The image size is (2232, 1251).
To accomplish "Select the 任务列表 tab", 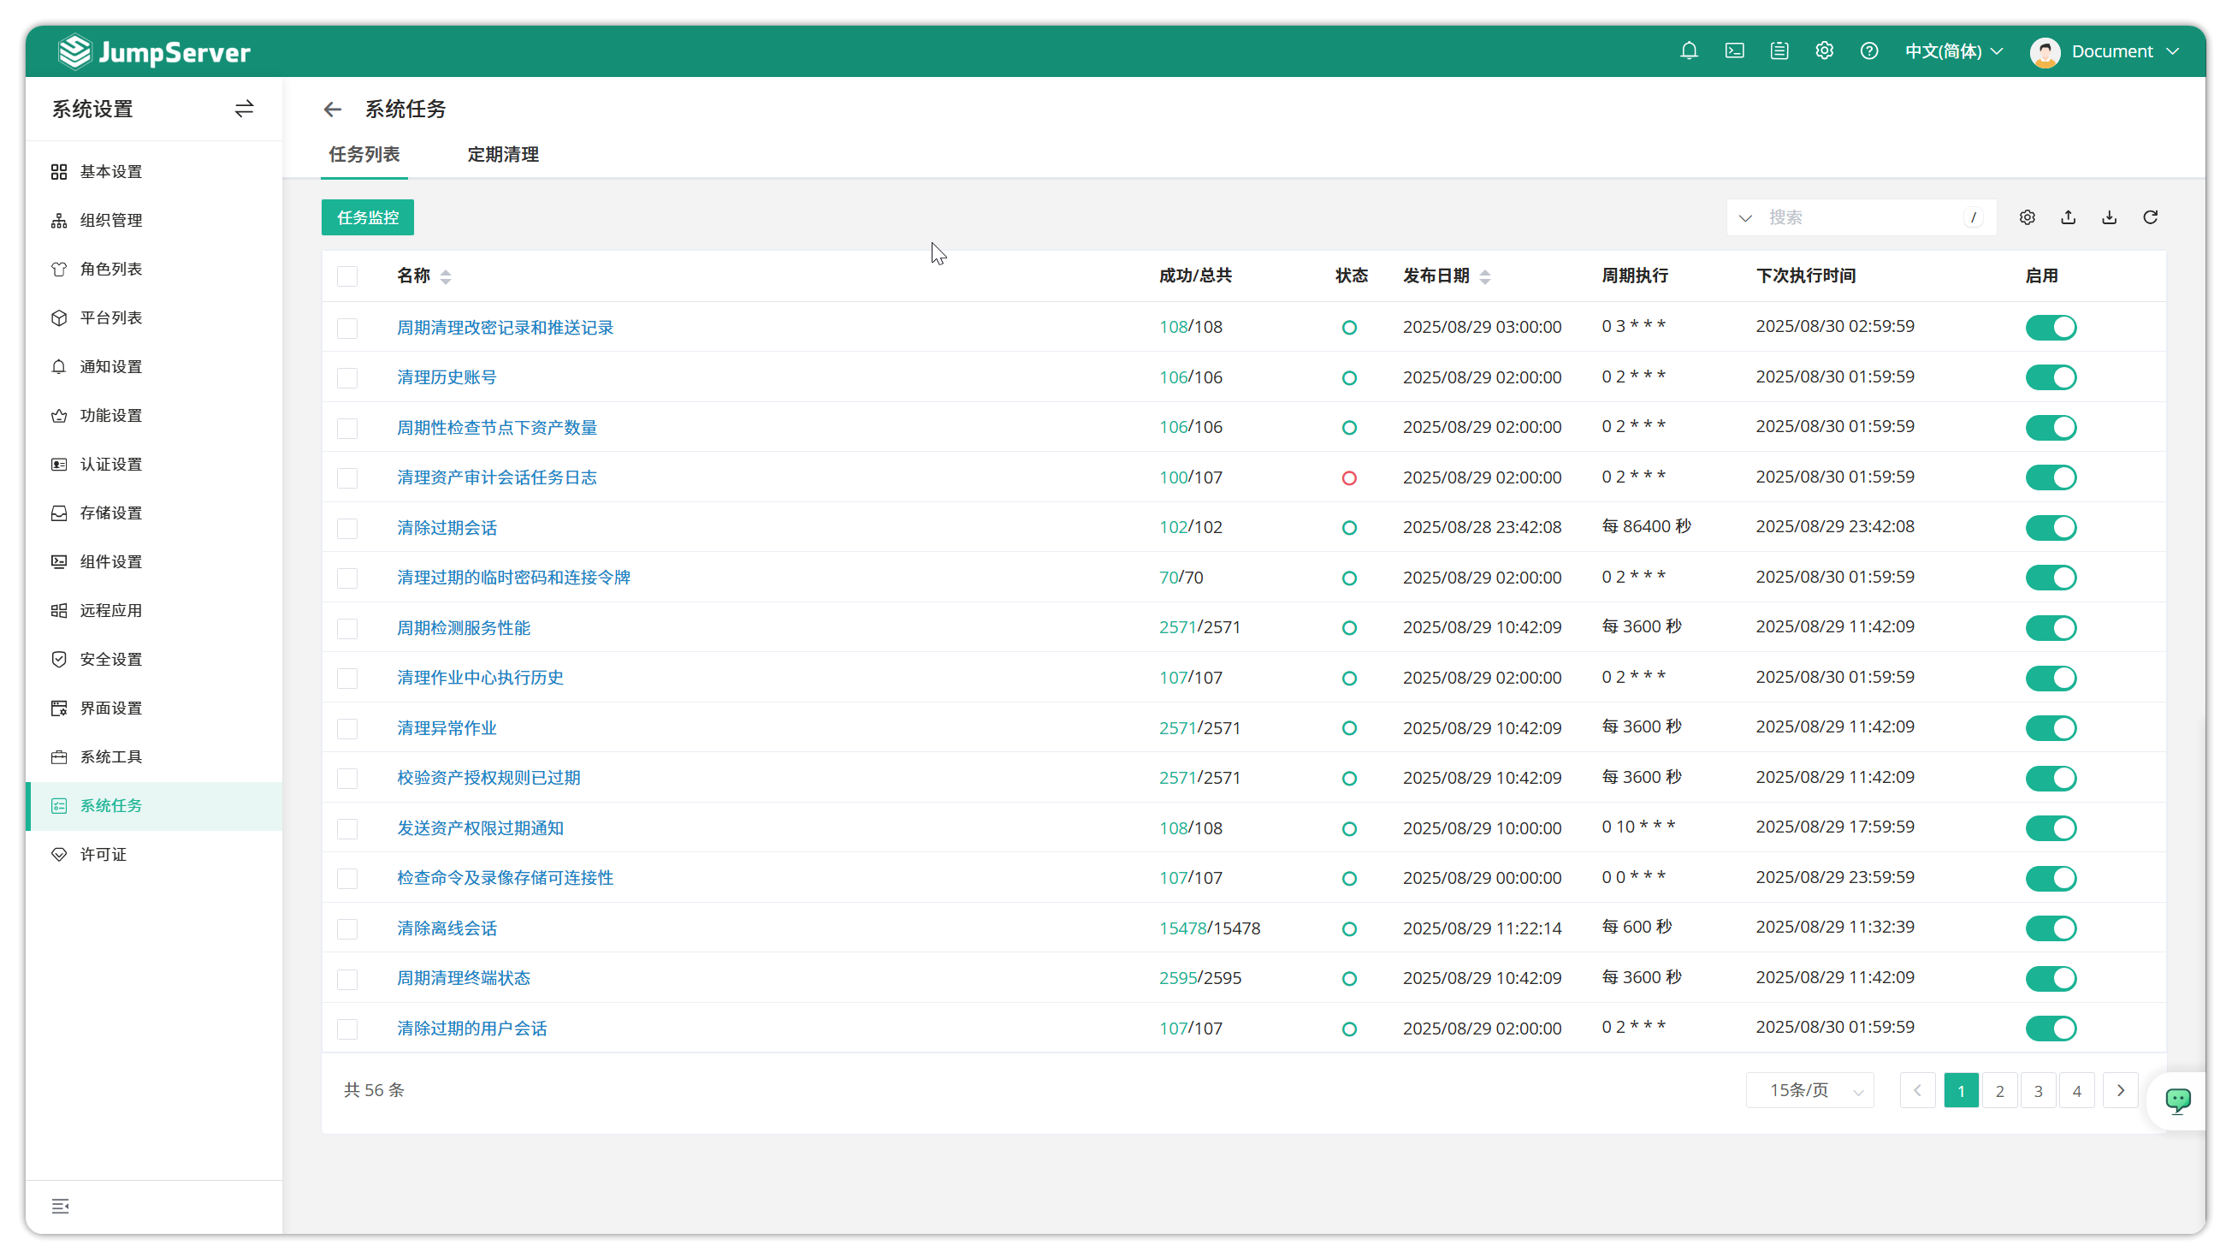I will [x=364, y=154].
